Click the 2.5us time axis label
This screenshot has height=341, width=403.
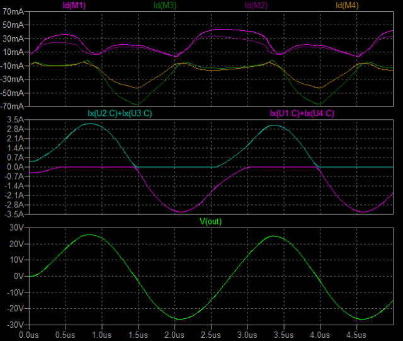click(211, 335)
